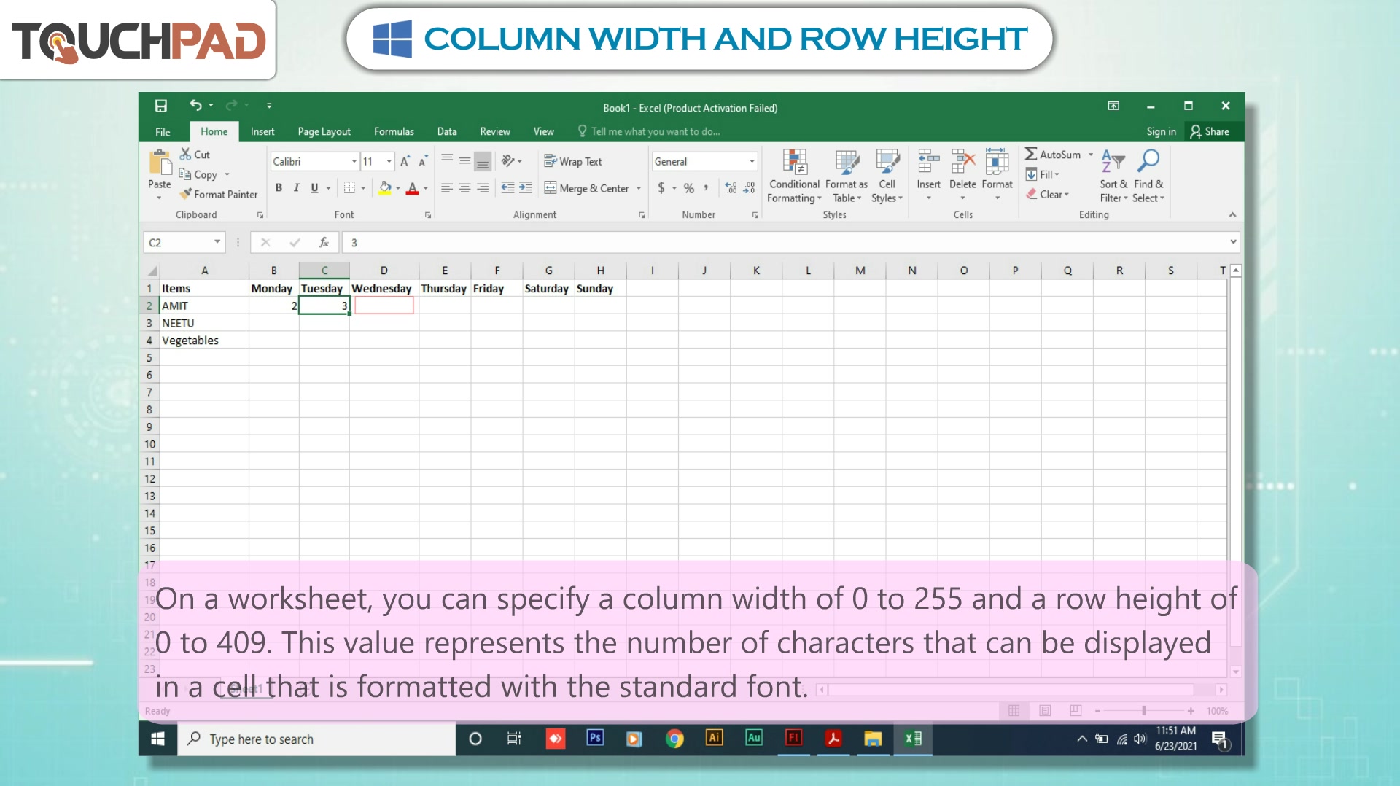Open the Name Box dropdown arrow

[217, 242]
